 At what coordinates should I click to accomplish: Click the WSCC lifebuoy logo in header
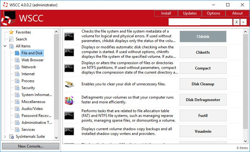pos(8,18)
